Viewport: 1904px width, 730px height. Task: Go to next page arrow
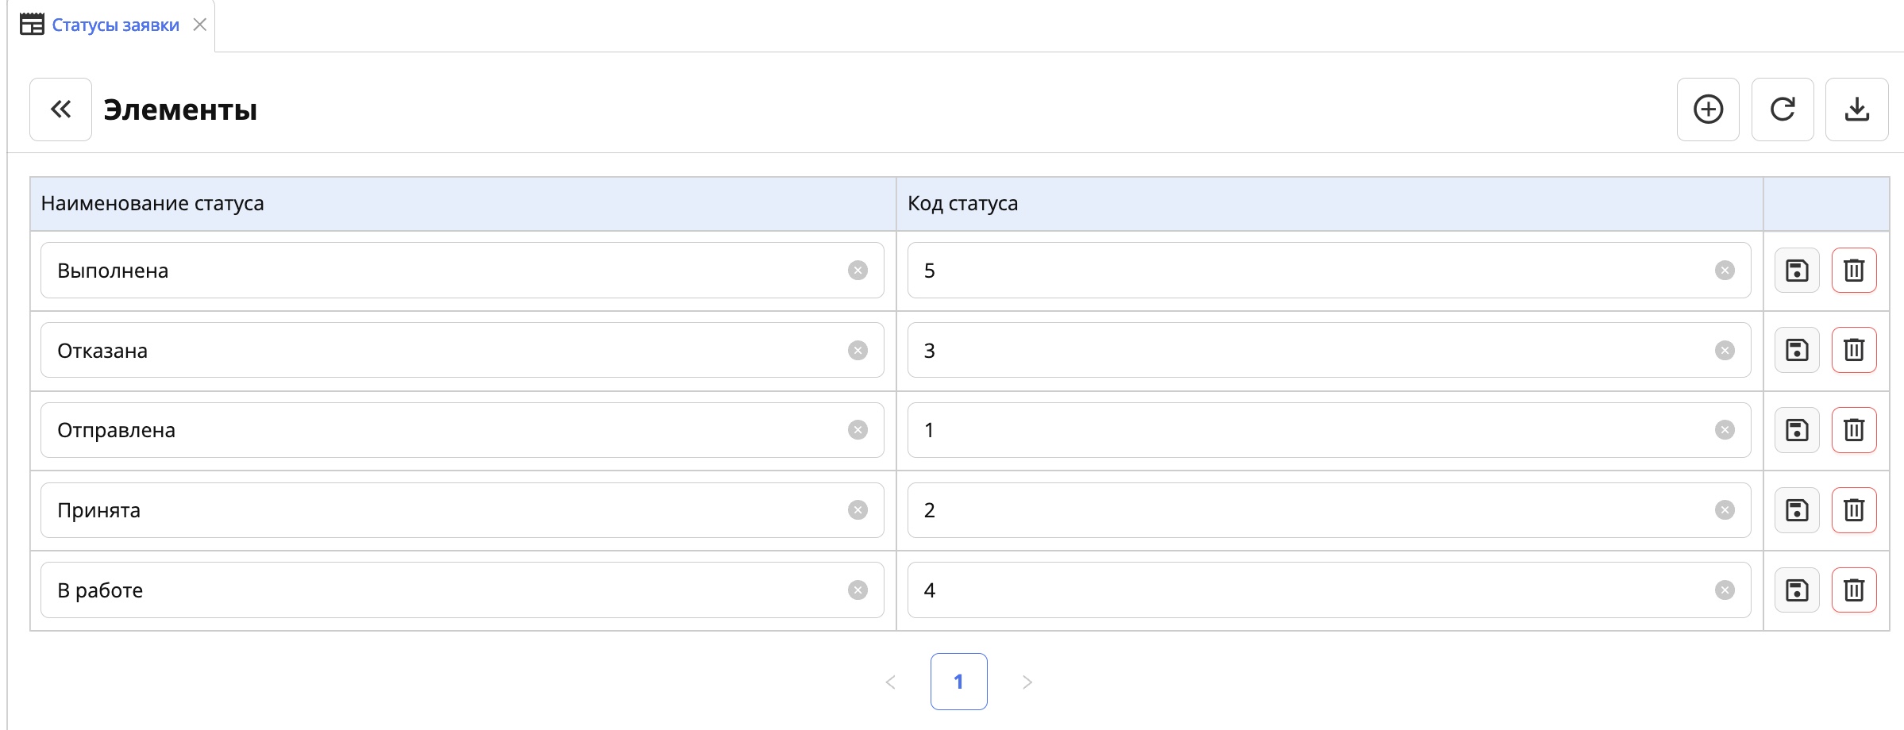[x=1027, y=682]
